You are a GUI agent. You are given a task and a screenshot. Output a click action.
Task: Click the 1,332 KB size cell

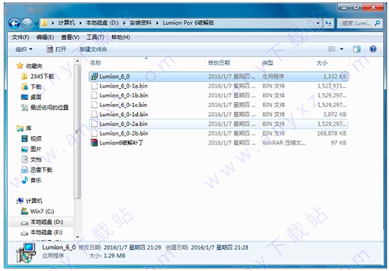[x=335, y=77]
